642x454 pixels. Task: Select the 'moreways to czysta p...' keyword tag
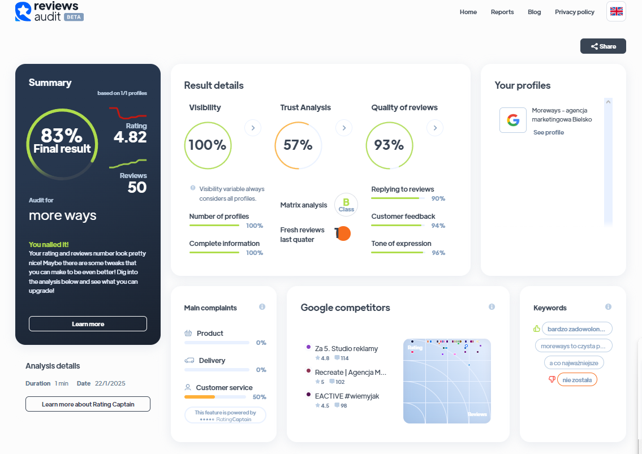tap(574, 346)
